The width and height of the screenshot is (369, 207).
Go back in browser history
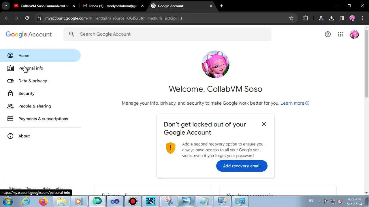(6, 18)
